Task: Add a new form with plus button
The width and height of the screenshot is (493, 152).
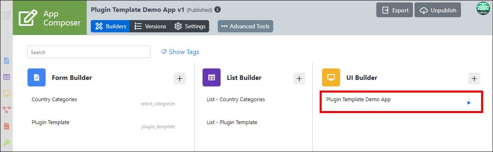Action: [180, 78]
